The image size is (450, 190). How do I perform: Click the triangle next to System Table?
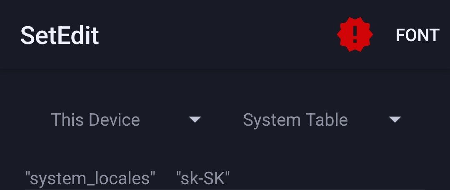(395, 120)
